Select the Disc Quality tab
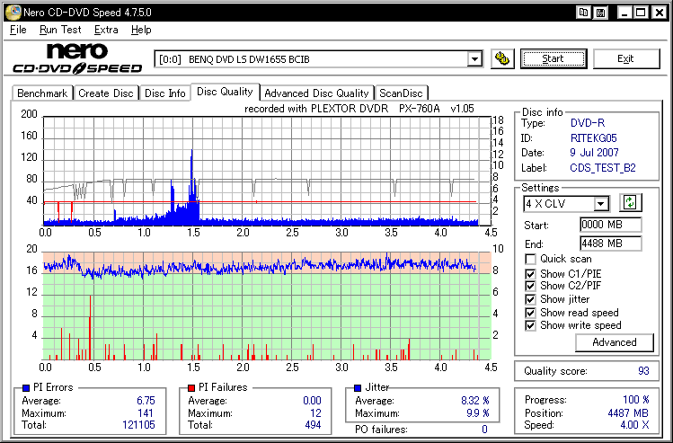 tap(225, 92)
